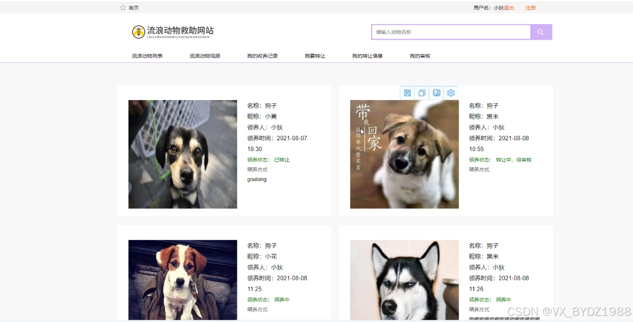Click the 带我回家 puppy photo

(x=404, y=154)
